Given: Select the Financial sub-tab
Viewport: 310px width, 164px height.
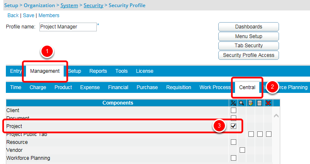Looking at the screenshot, I should point(118,87).
